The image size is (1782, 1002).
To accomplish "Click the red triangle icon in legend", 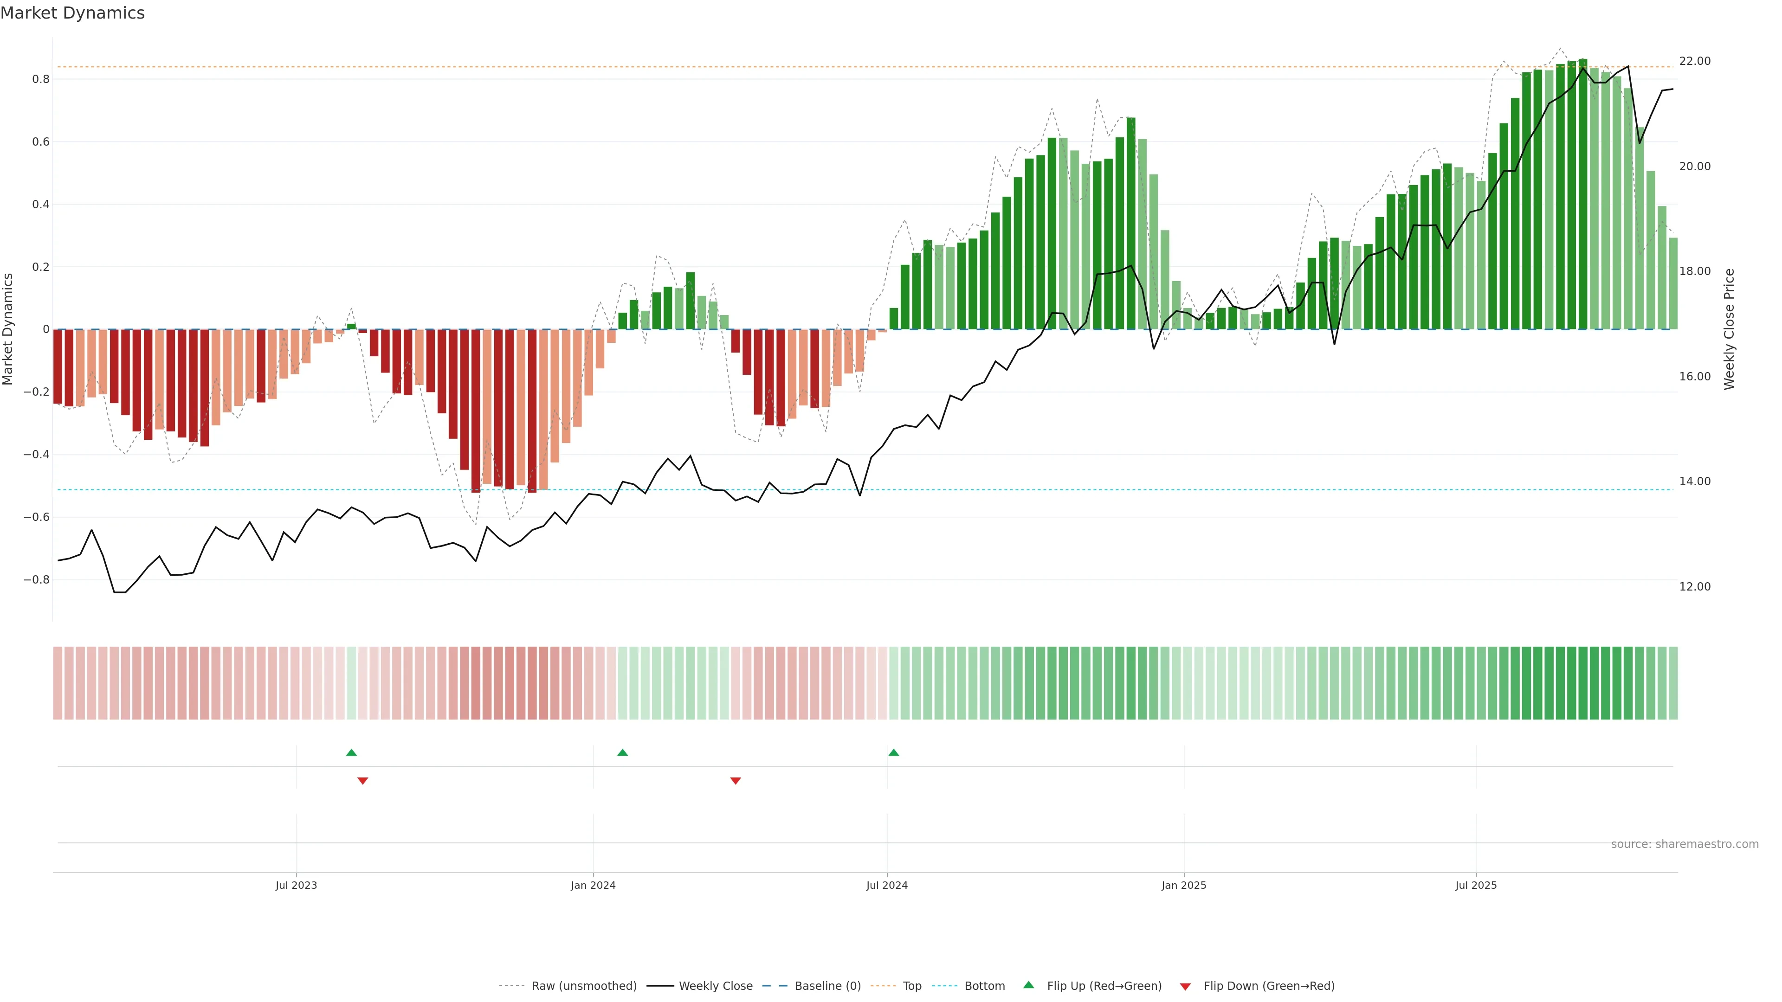I will pyautogui.click(x=1185, y=987).
